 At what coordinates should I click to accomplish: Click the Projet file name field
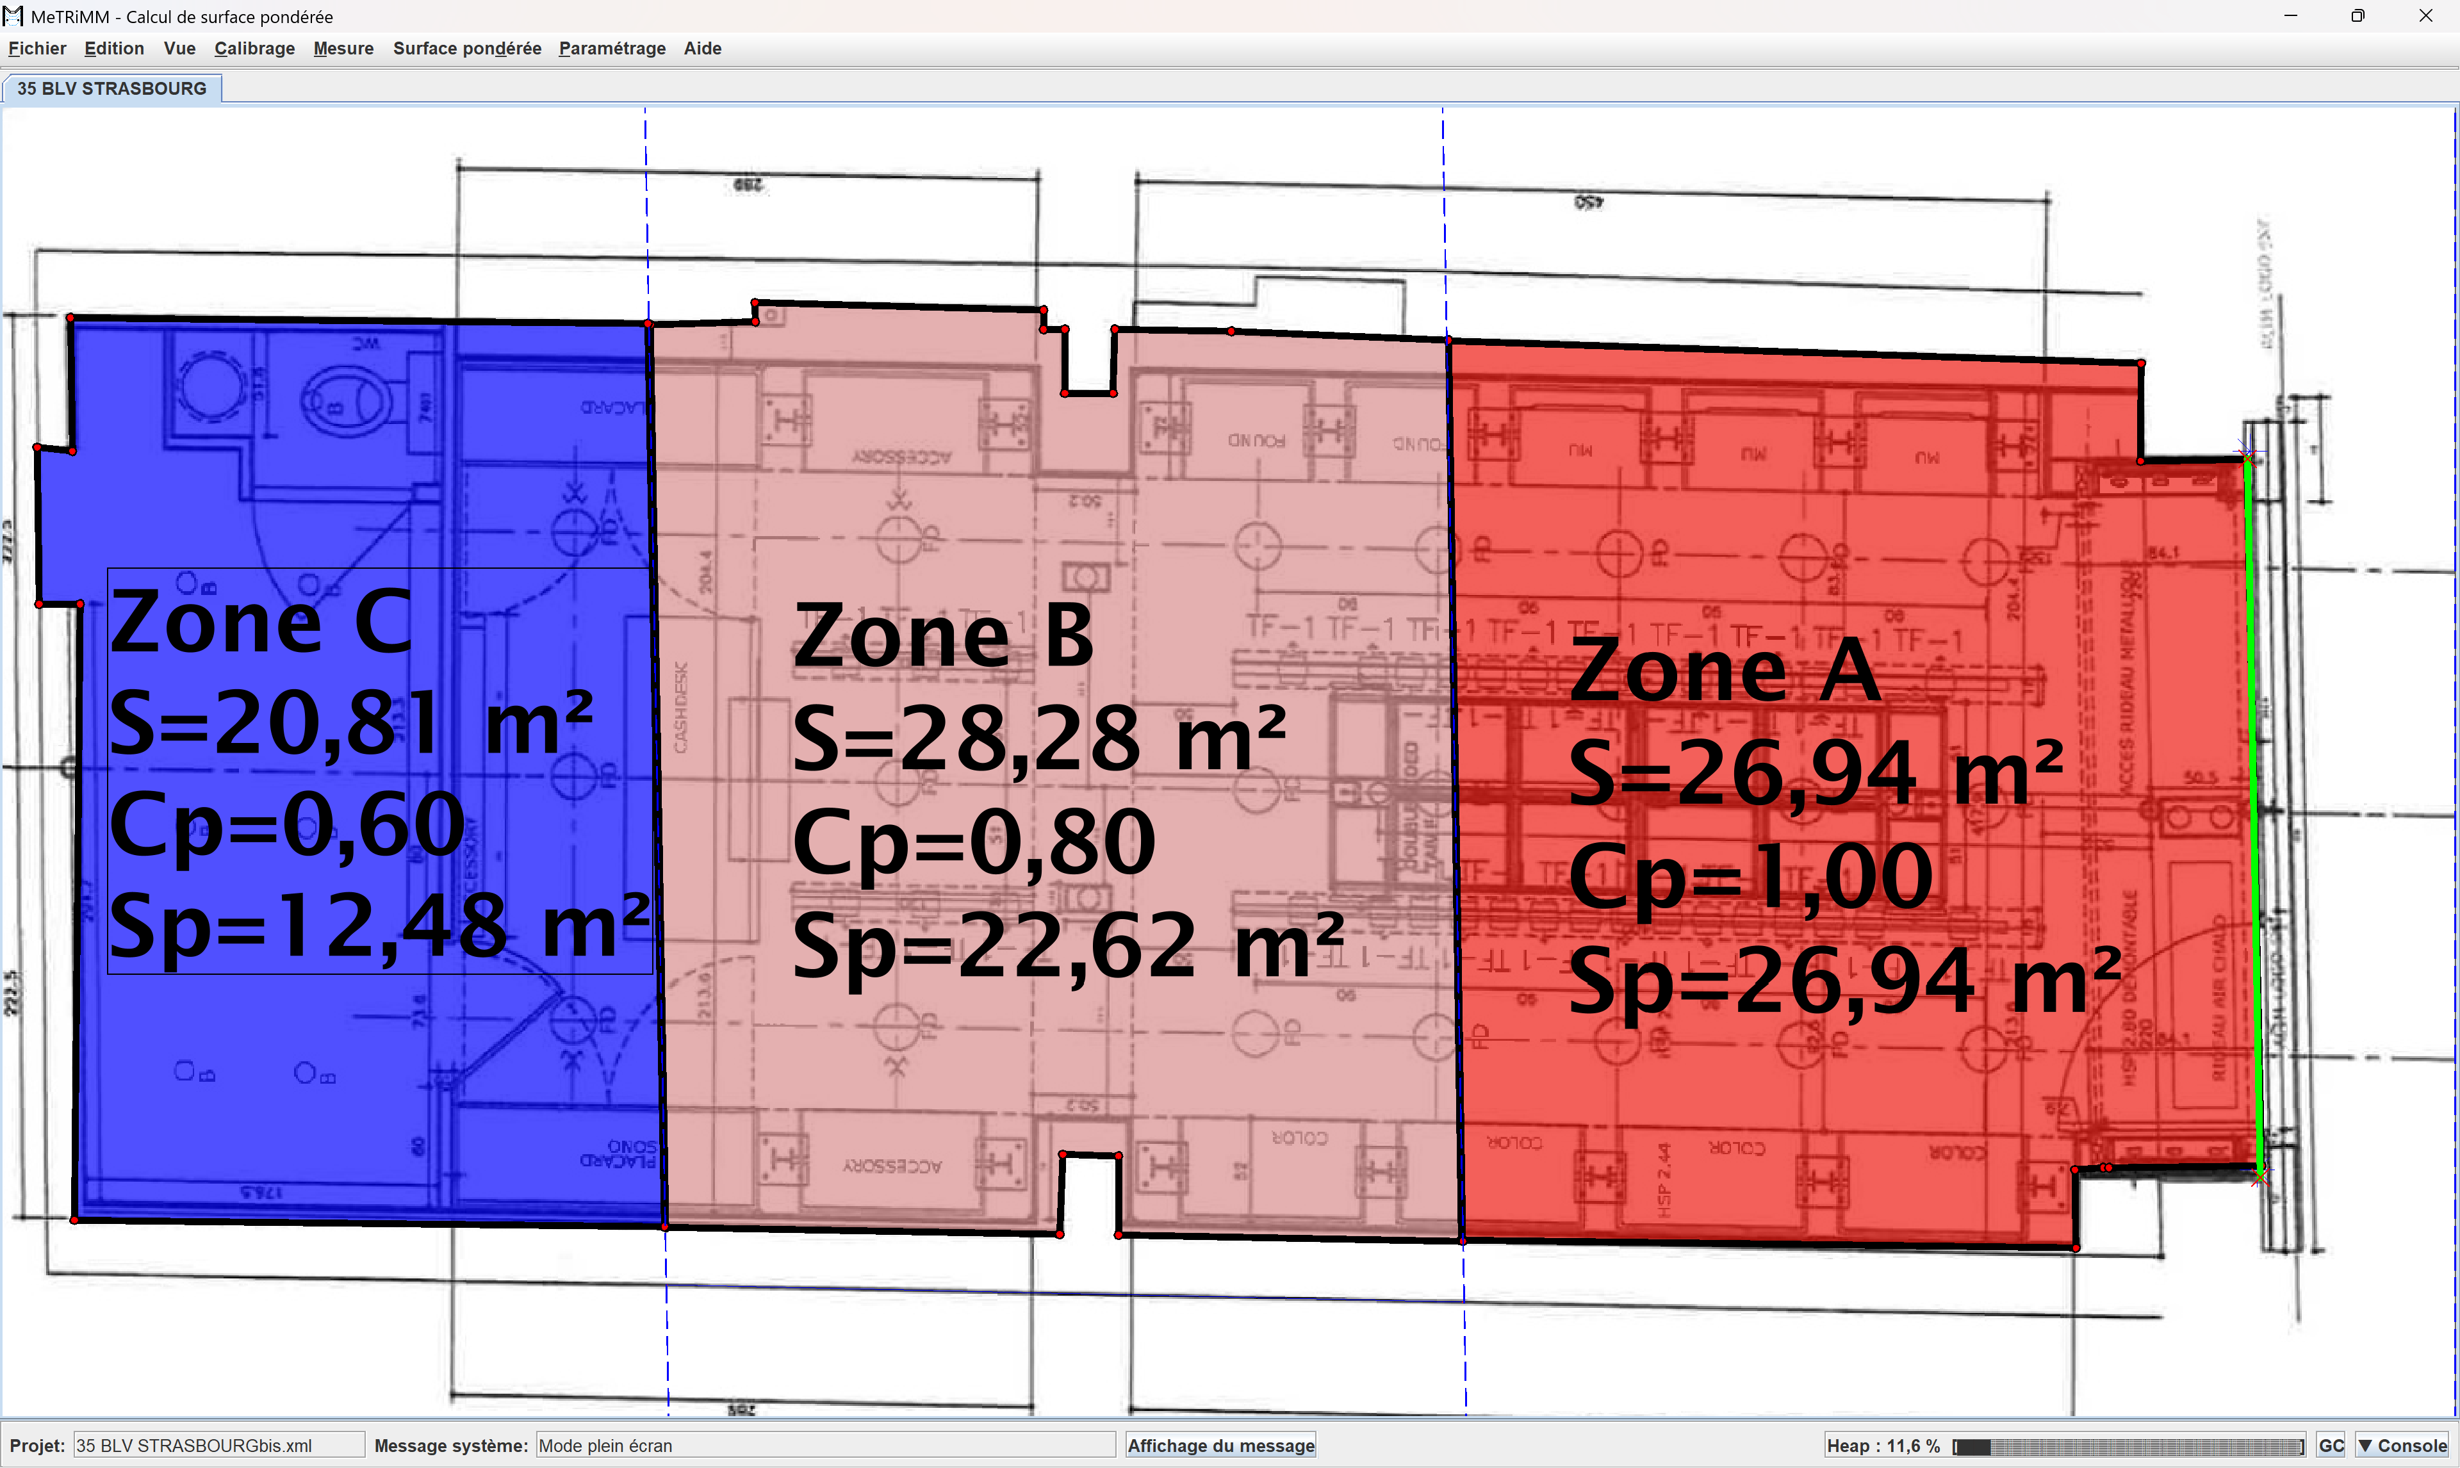click(218, 1445)
